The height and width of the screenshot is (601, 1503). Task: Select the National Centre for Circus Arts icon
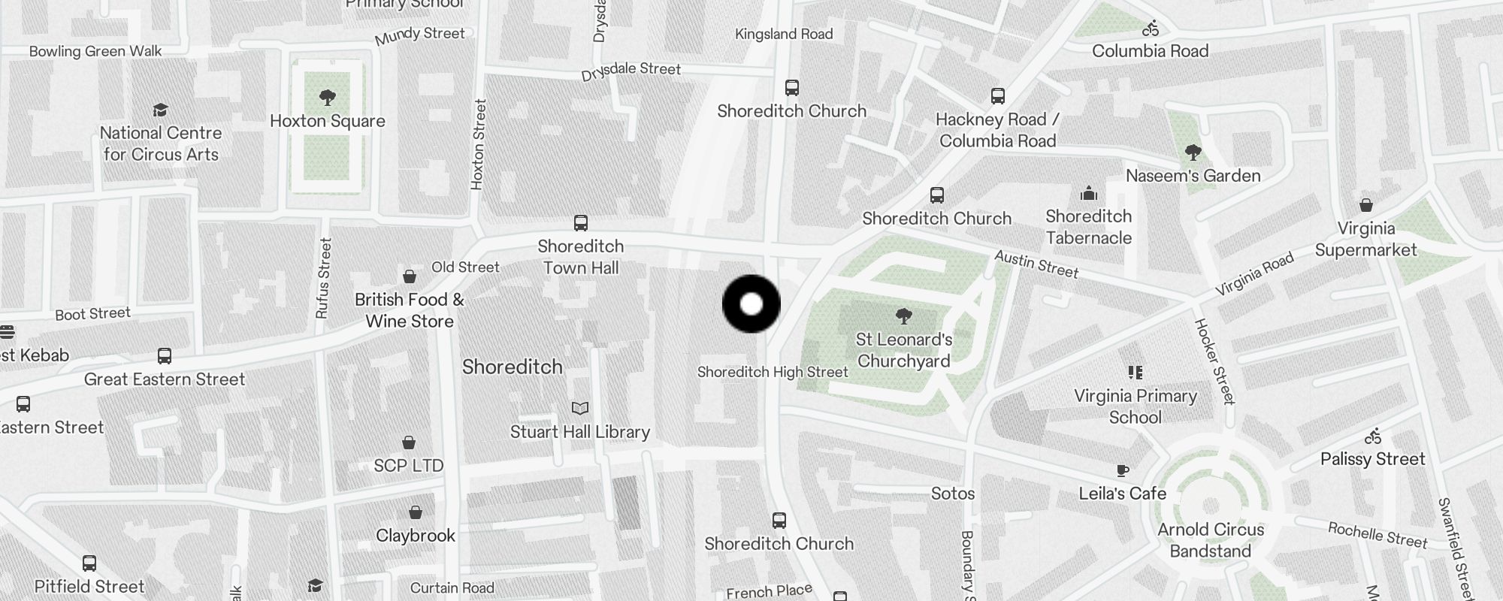click(x=160, y=110)
